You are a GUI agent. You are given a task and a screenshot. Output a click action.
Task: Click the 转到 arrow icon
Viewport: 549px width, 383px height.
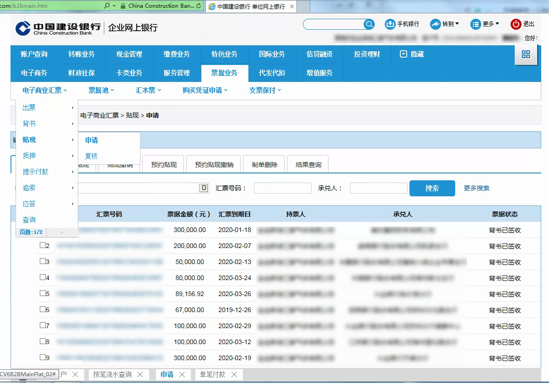[x=435, y=24]
